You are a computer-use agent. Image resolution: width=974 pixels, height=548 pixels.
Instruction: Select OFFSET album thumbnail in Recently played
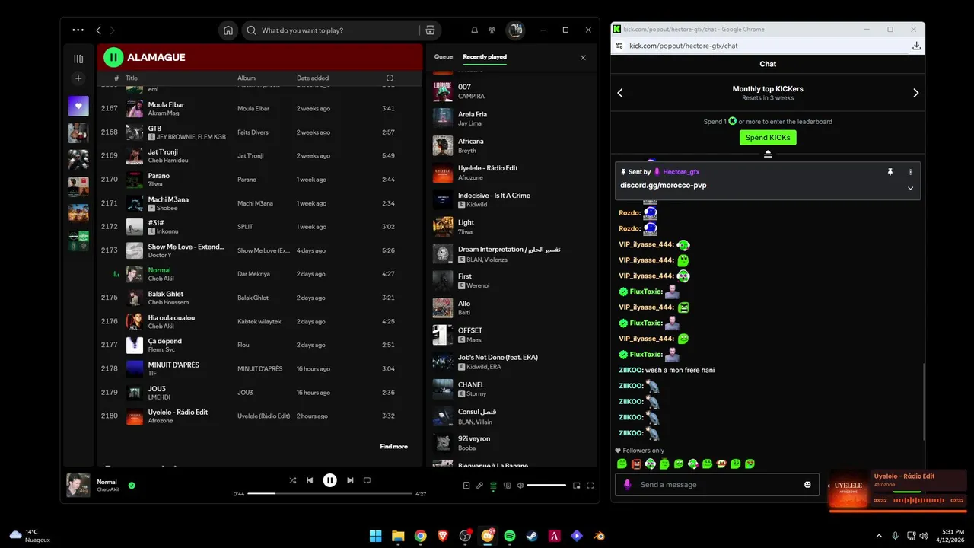(443, 335)
